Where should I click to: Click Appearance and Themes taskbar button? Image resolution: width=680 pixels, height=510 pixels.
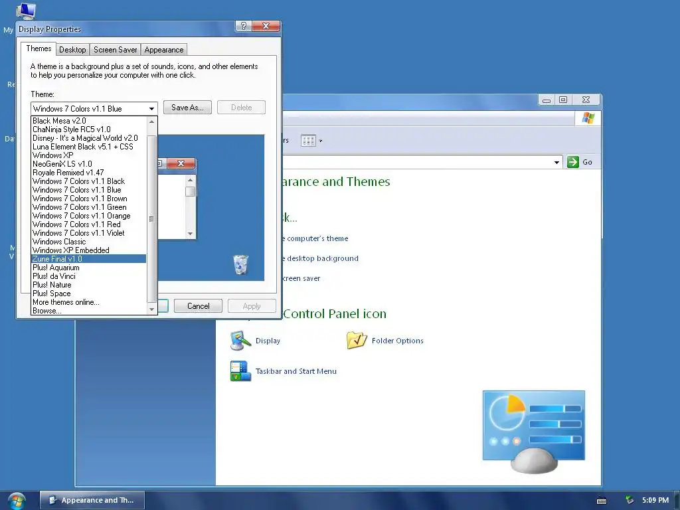coord(92,500)
